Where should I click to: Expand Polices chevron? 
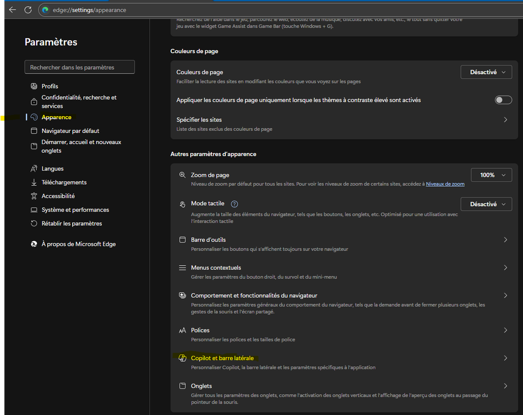[x=505, y=330]
